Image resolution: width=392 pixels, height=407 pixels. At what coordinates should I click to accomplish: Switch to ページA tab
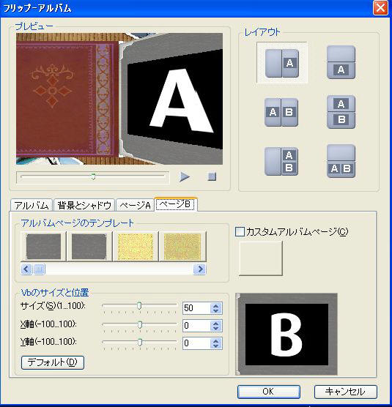pyautogui.click(x=135, y=205)
